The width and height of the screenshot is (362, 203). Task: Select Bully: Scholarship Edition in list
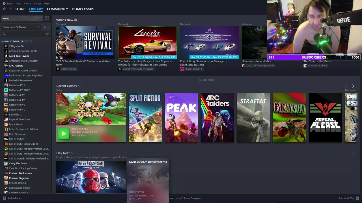click(x=23, y=129)
